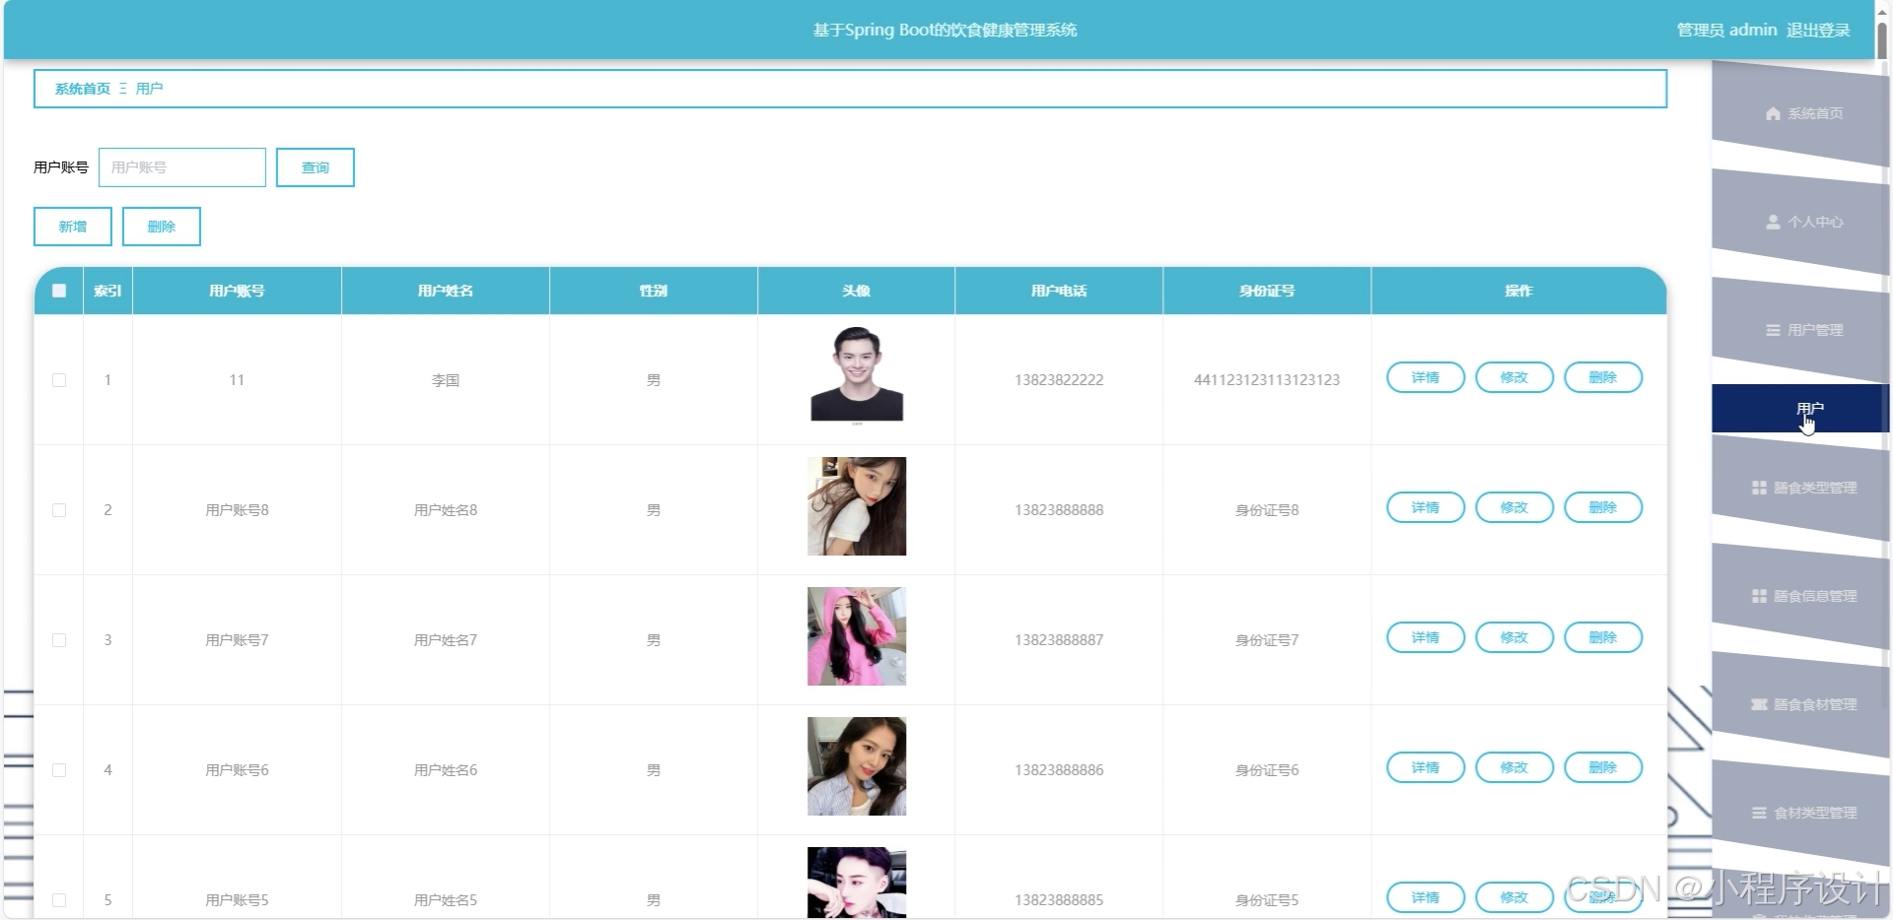This screenshot has height=920, width=1893.
Task: Click 修改 for 用户账号7
Action: (x=1514, y=637)
